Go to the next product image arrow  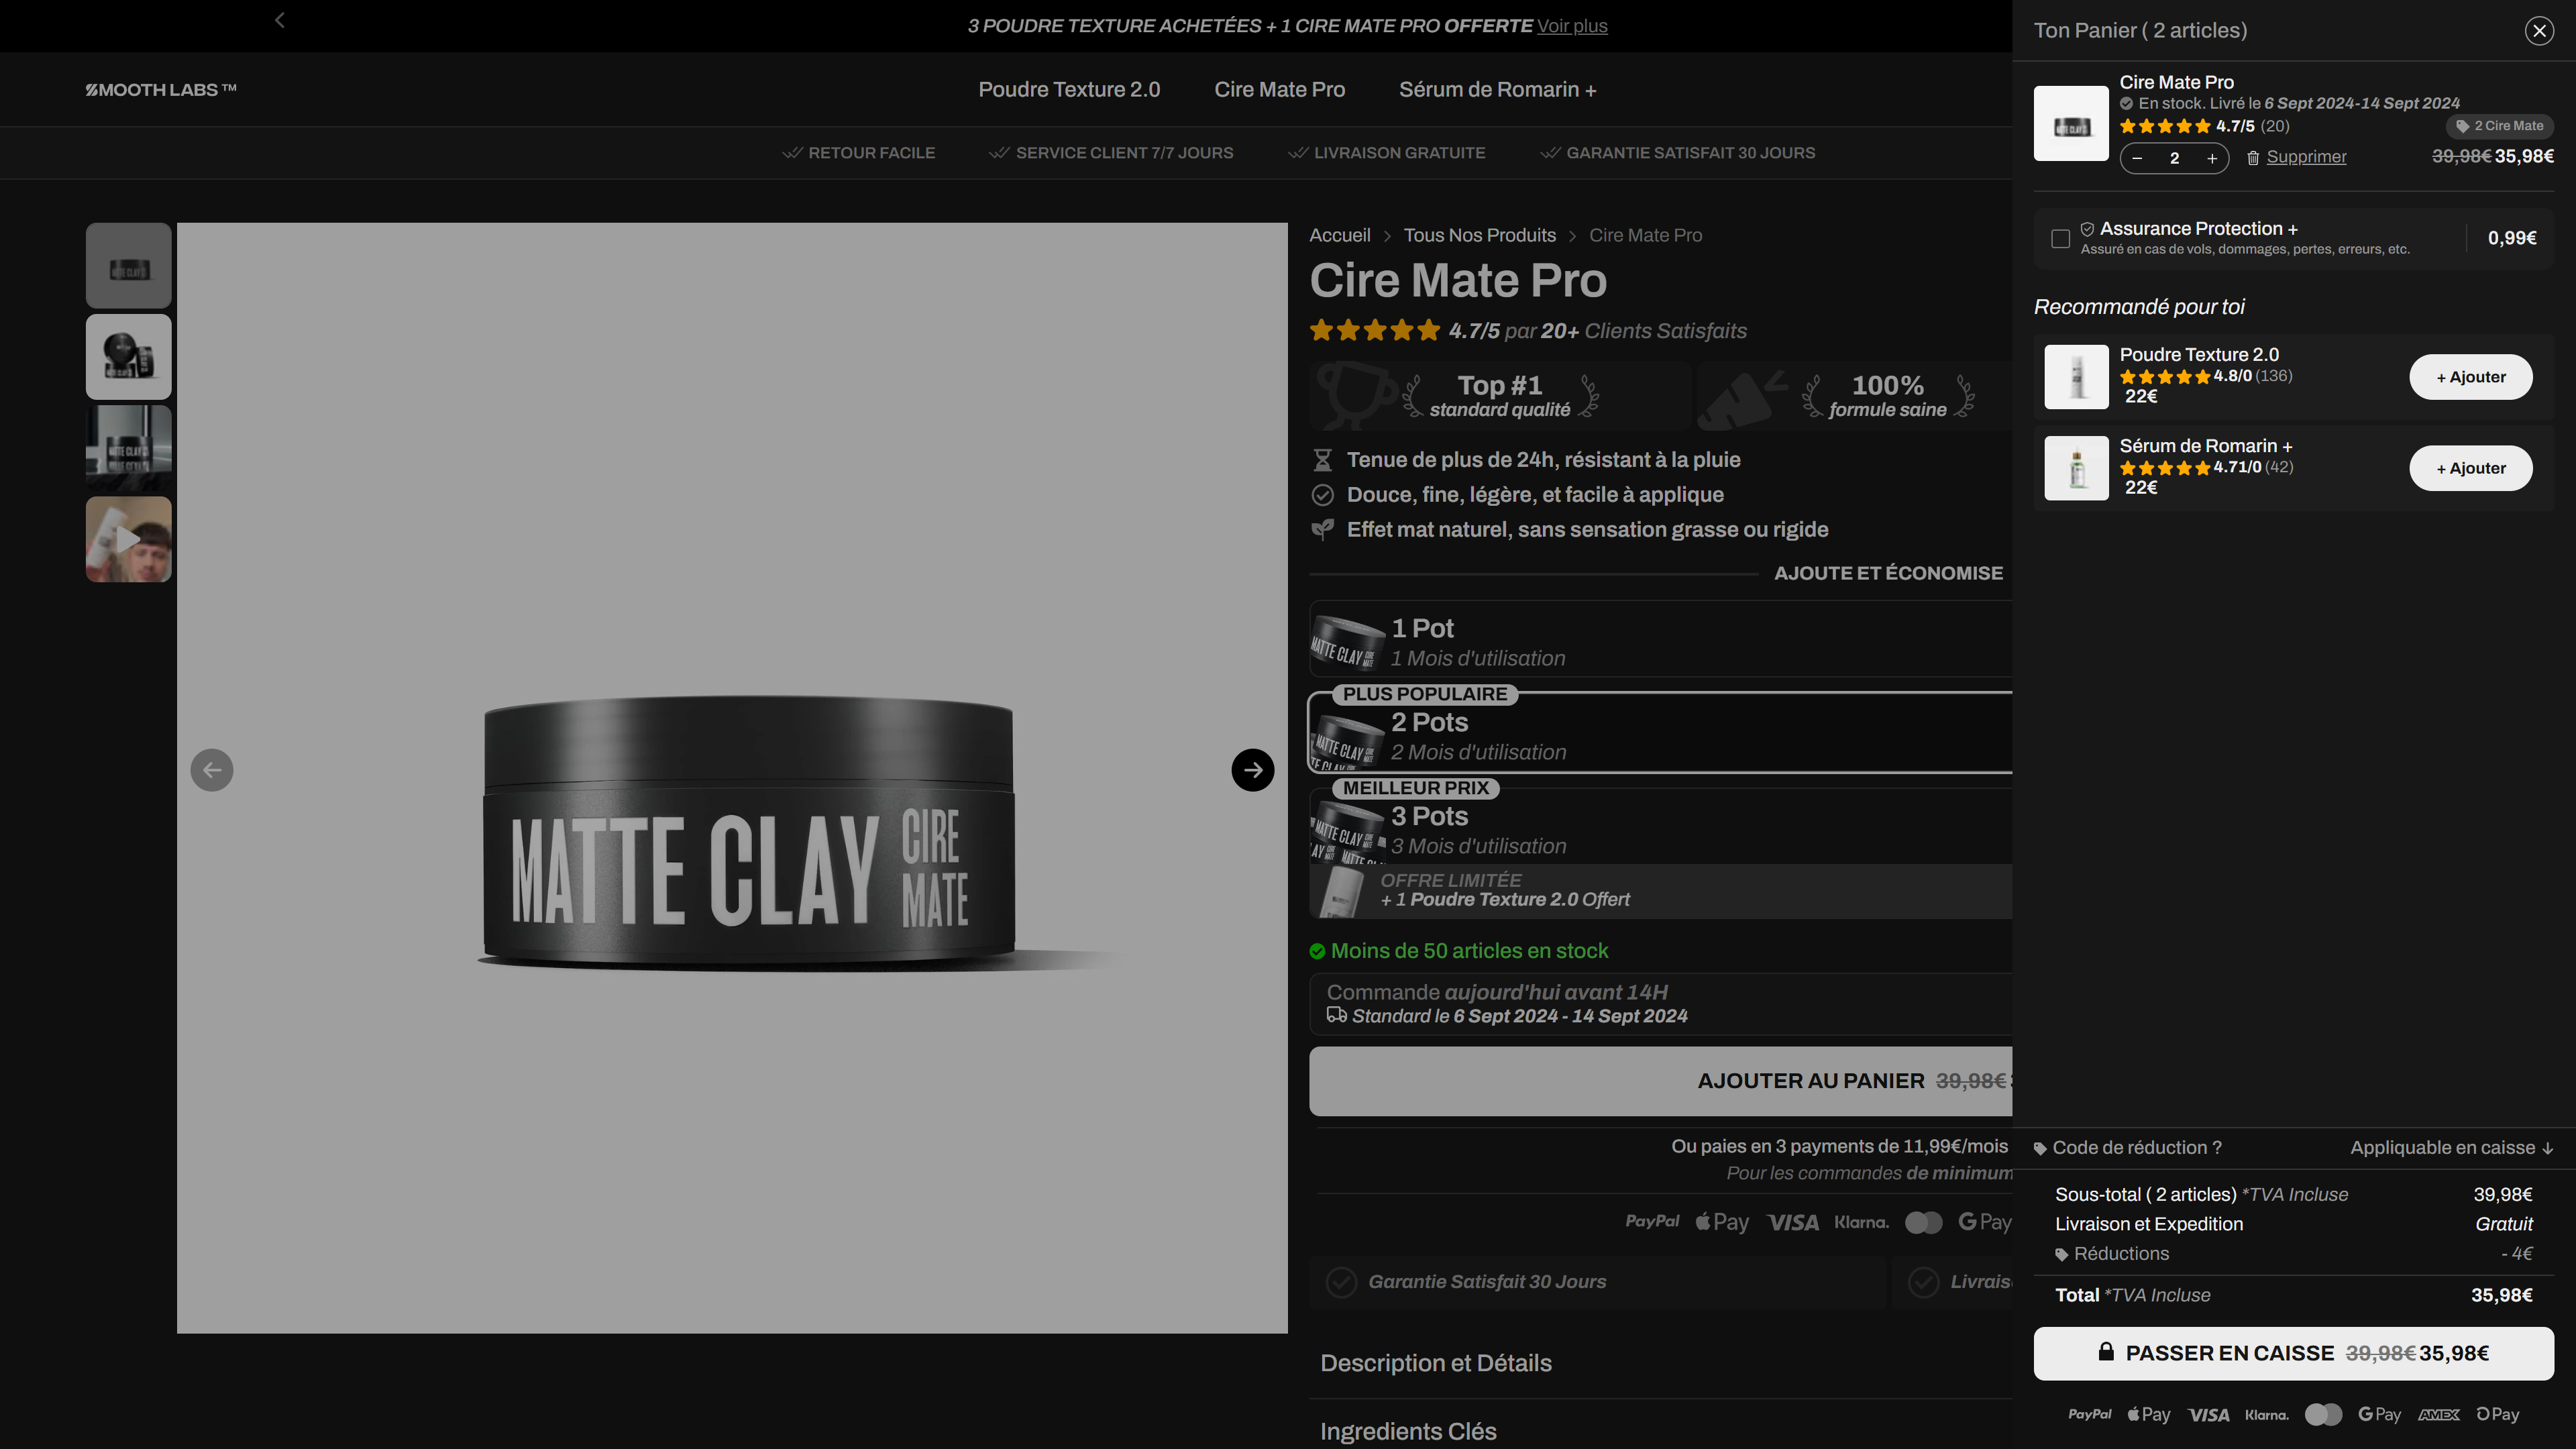[1252, 770]
